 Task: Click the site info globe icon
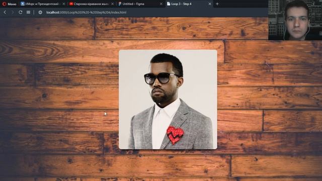point(40,12)
